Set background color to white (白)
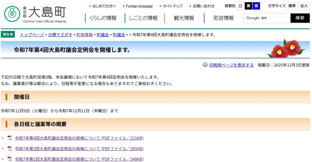Viewport: 312px width, 162px height. [240, 6]
